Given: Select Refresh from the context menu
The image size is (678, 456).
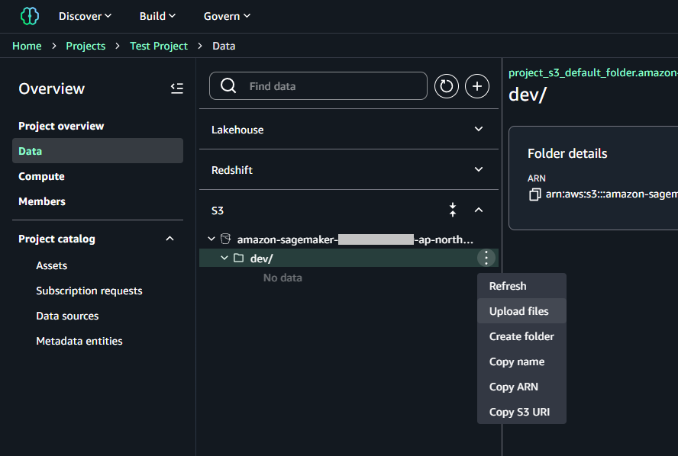Looking at the screenshot, I should pos(521,286).
